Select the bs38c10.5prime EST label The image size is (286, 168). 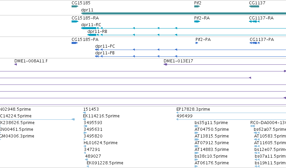[x=211, y=156]
